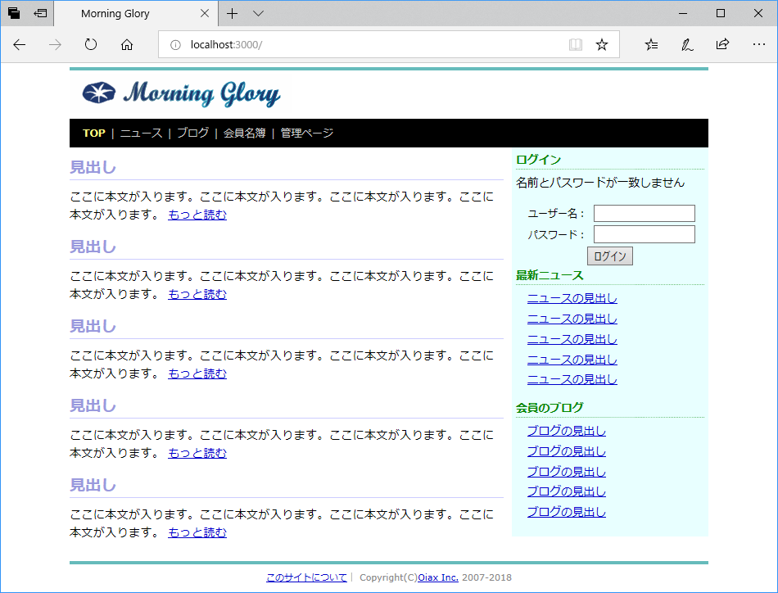Open the first ニュースの見出し link

coord(572,298)
